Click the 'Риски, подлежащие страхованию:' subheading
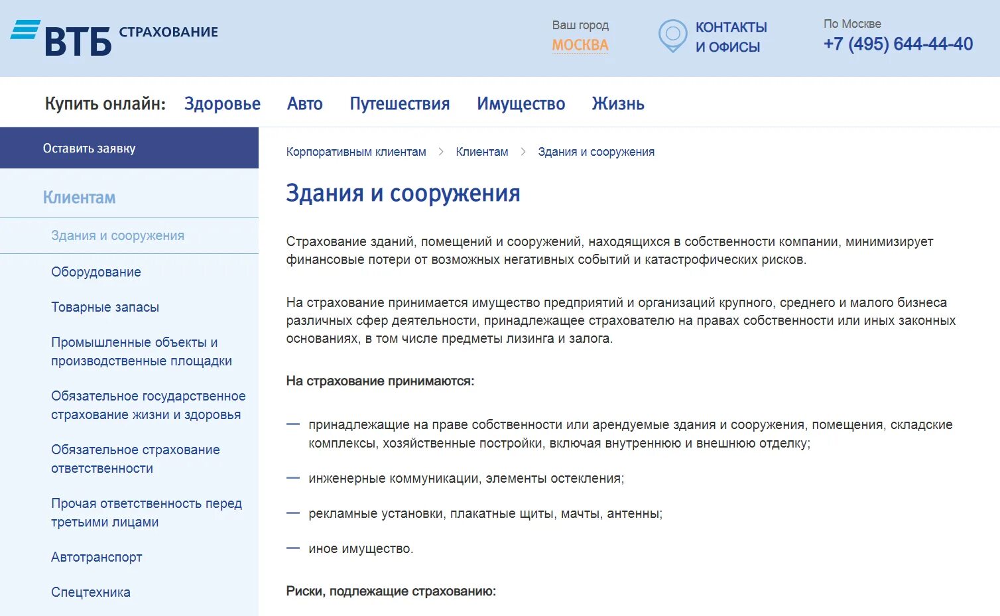Screen dimensions: 1000x616 click(391, 591)
